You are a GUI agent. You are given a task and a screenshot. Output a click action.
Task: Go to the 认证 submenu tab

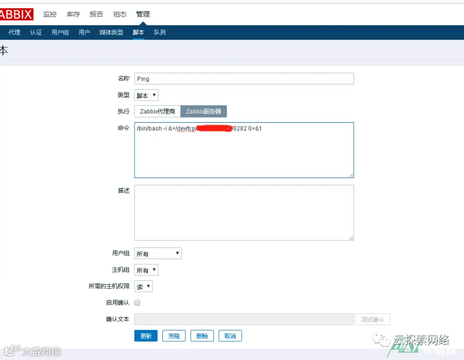(36, 32)
